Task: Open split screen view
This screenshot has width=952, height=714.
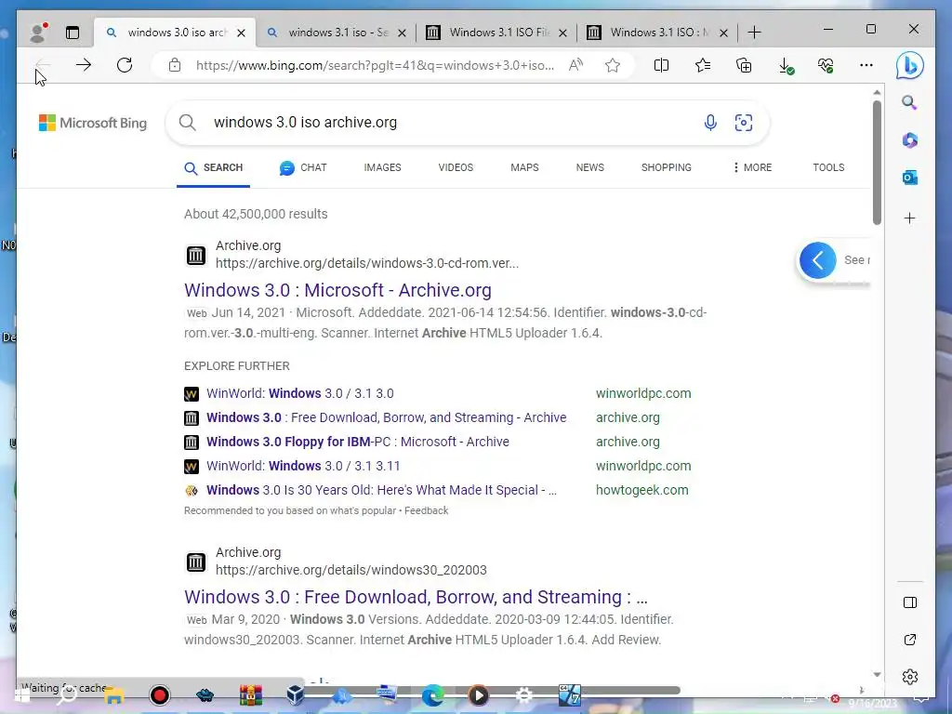Action: pos(661,65)
